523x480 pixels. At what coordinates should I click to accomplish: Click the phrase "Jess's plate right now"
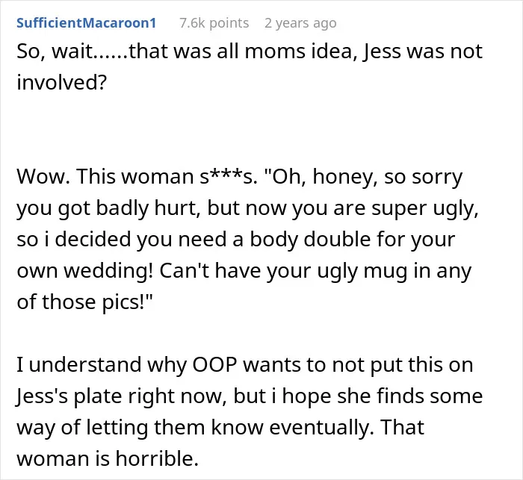pos(121,396)
